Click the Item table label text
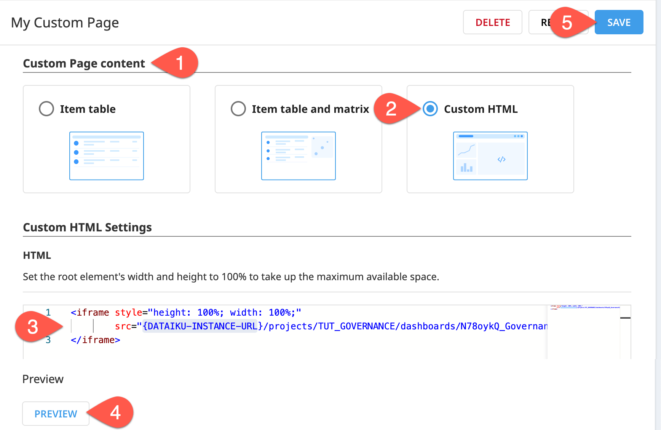This screenshot has width=661, height=430. pos(88,109)
